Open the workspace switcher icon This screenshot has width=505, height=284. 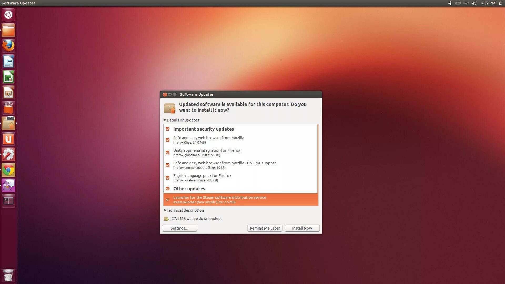(x=8, y=201)
